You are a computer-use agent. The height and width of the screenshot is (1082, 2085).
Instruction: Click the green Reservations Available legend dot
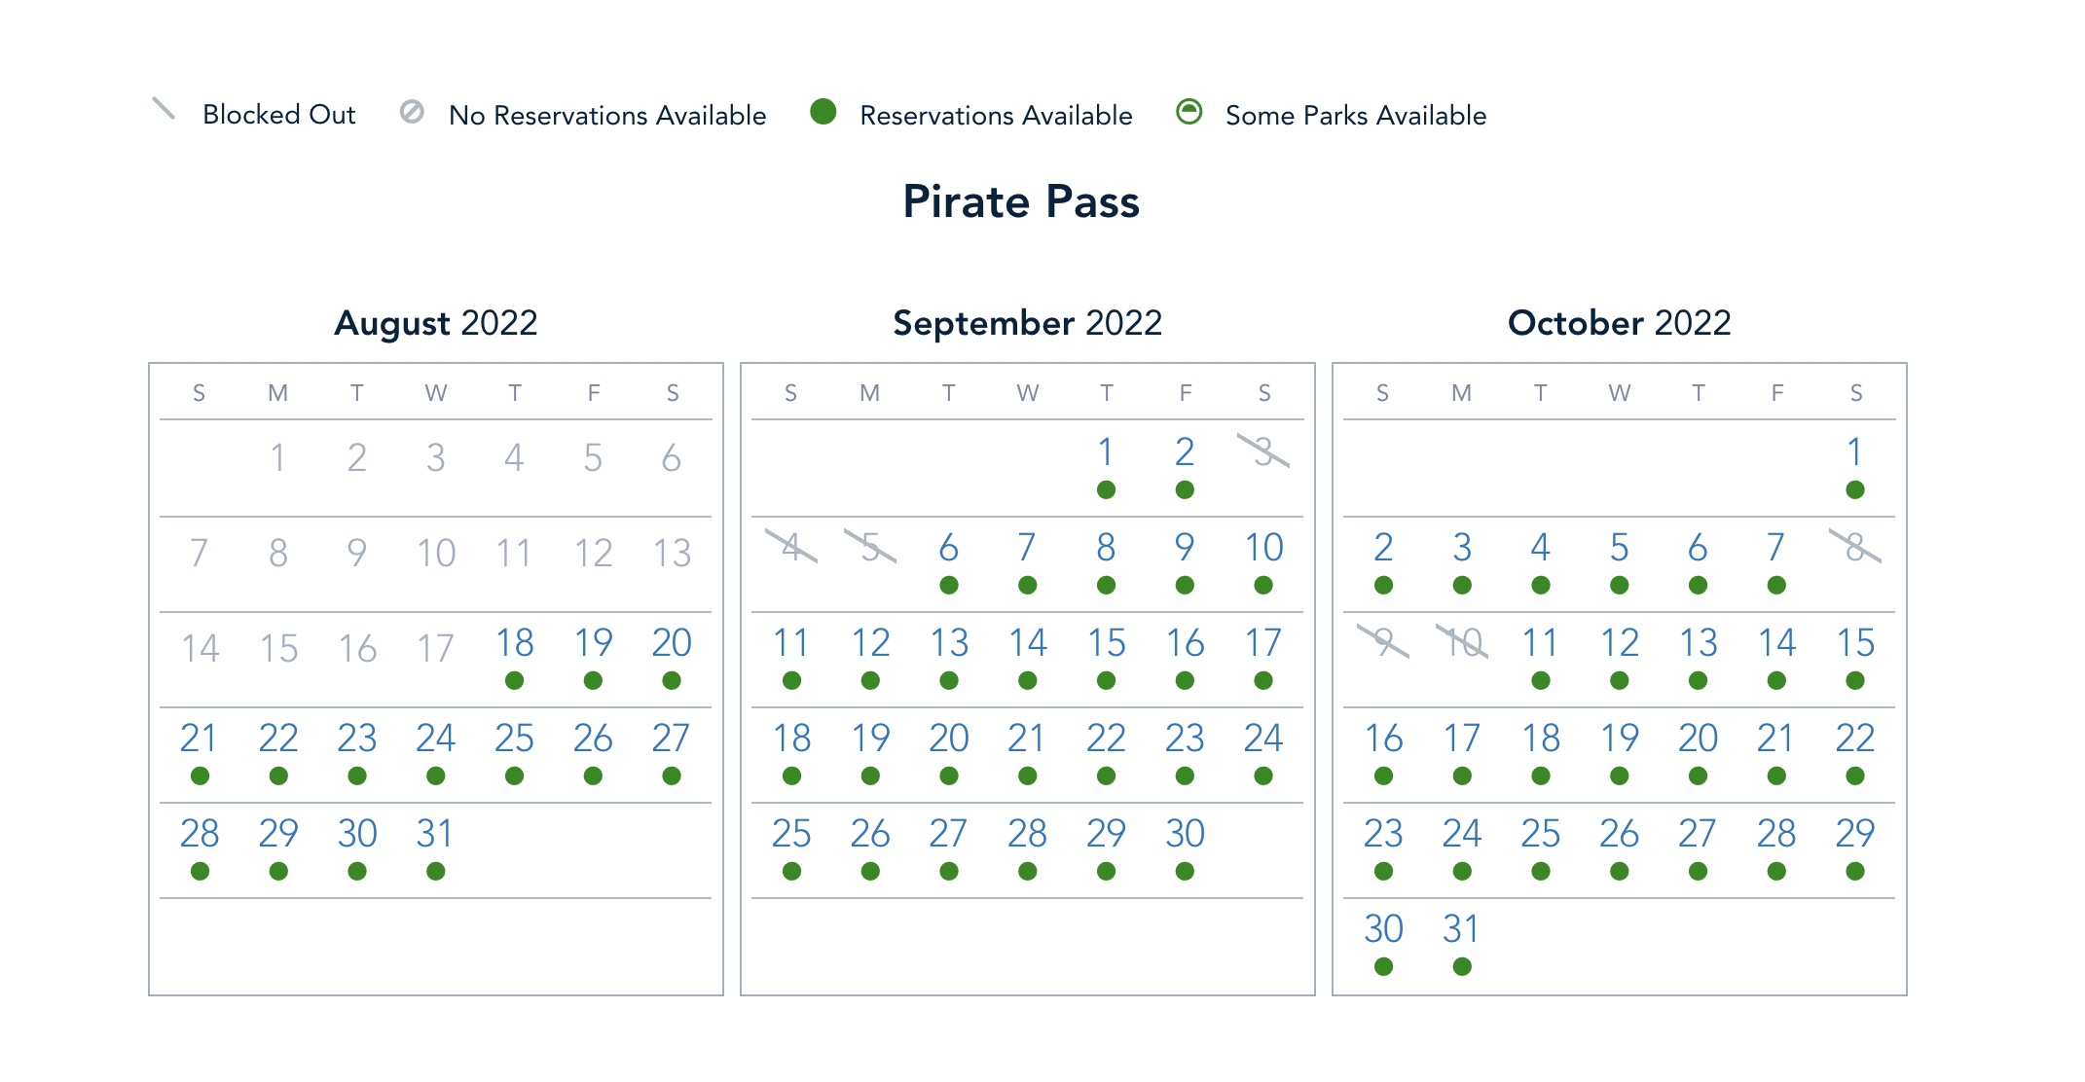pyautogui.click(x=823, y=112)
